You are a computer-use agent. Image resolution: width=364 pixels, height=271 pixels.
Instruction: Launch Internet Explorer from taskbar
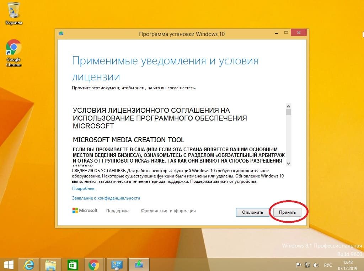(29, 265)
